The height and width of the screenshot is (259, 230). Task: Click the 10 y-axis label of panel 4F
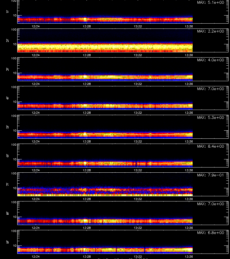click(15, 102)
